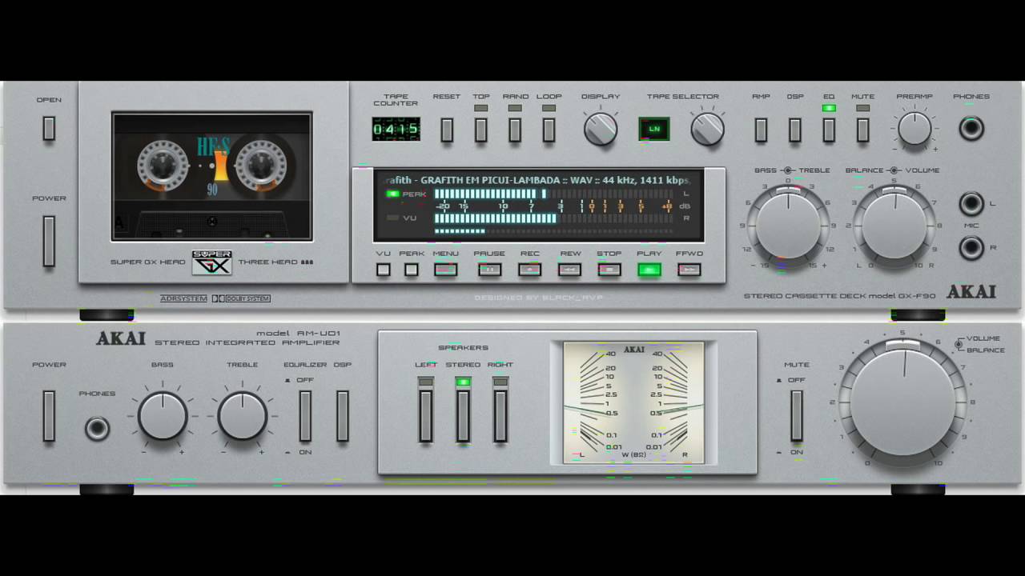Click the DISPLAY rotary knob
Image resolution: width=1025 pixels, height=576 pixels.
pos(601,128)
